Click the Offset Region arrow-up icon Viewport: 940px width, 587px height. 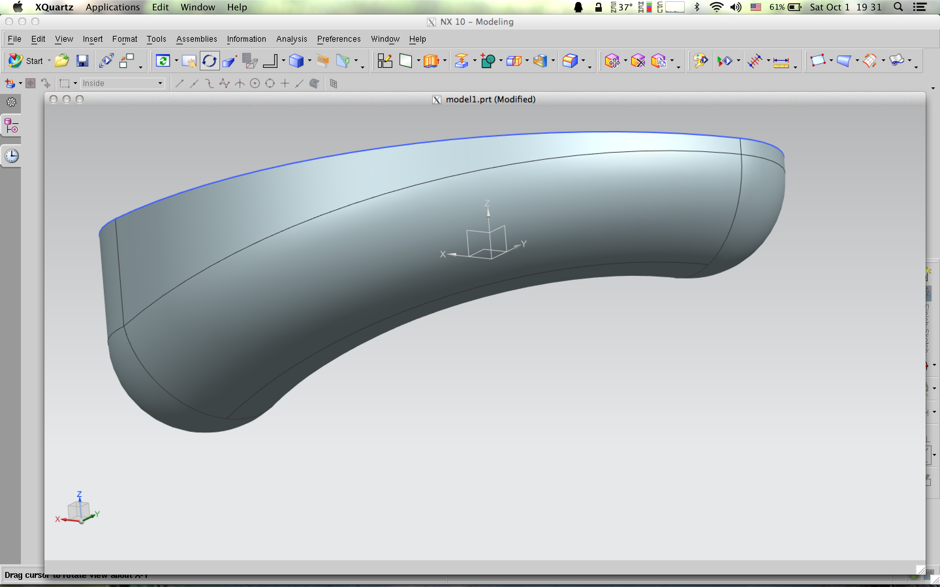(x=461, y=61)
